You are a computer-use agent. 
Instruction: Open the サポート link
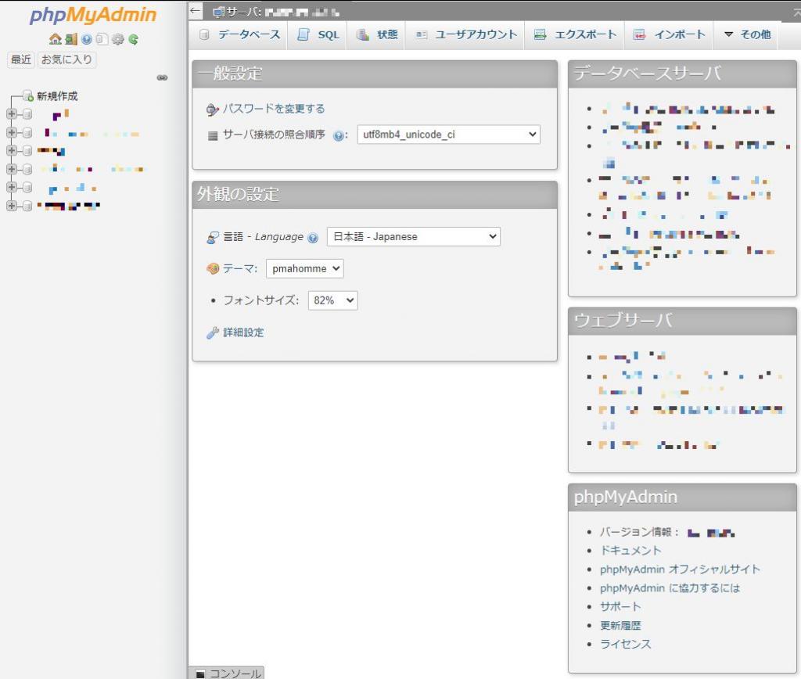[x=620, y=606]
